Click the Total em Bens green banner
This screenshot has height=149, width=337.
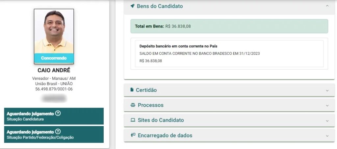pyautogui.click(x=229, y=26)
